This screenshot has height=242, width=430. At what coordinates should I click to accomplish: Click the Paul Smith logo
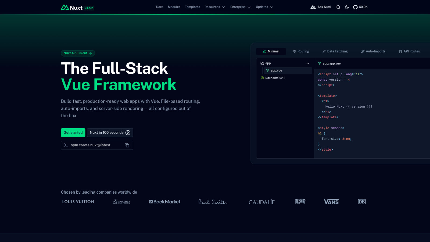(x=213, y=202)
